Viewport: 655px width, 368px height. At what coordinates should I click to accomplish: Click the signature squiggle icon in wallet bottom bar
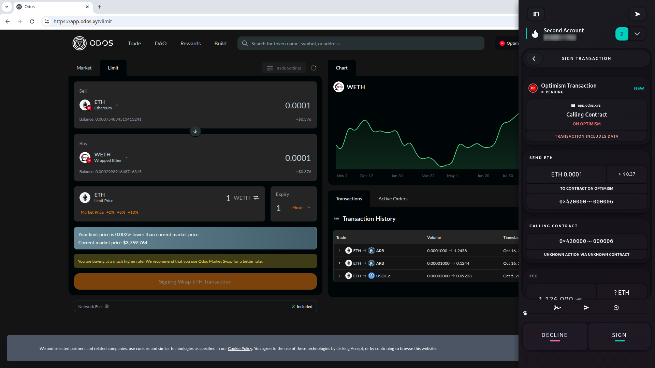(557, 308)
